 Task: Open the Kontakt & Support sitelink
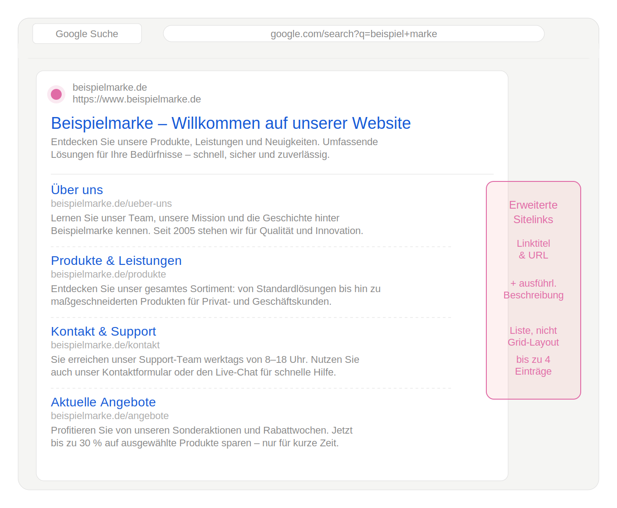103,331
